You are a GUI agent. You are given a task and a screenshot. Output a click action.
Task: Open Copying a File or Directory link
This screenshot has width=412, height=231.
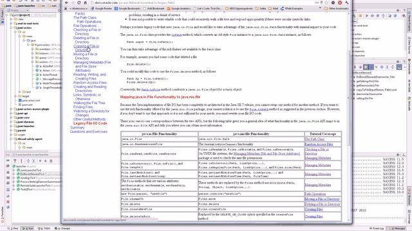[86, 48]
